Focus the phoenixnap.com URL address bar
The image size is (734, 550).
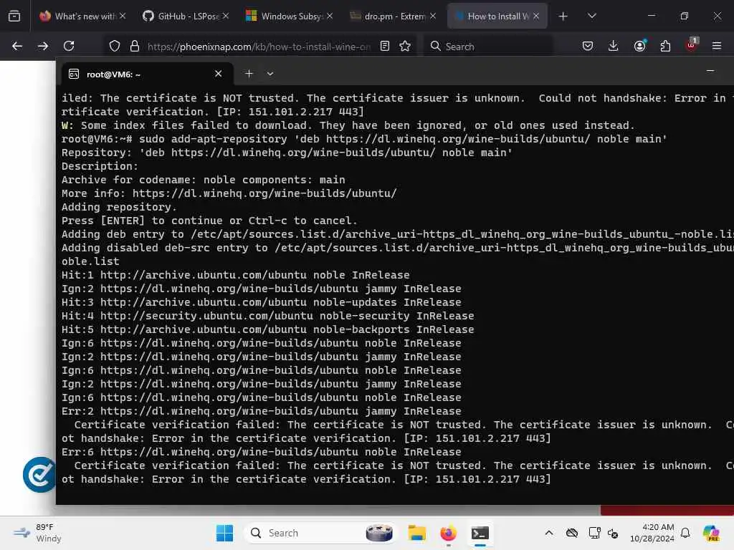pos(259,47)
